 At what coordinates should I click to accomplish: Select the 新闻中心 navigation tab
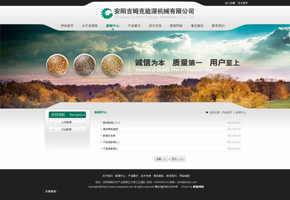(113, 26)
